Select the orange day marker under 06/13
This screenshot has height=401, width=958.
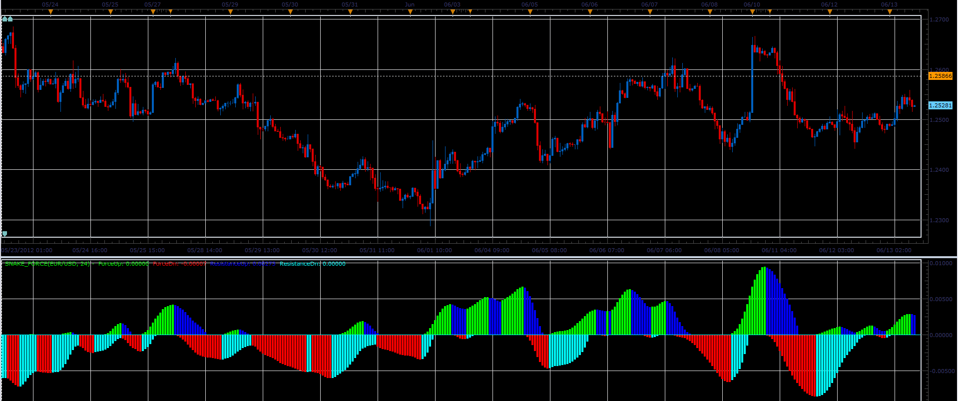[x=890, y=12]
